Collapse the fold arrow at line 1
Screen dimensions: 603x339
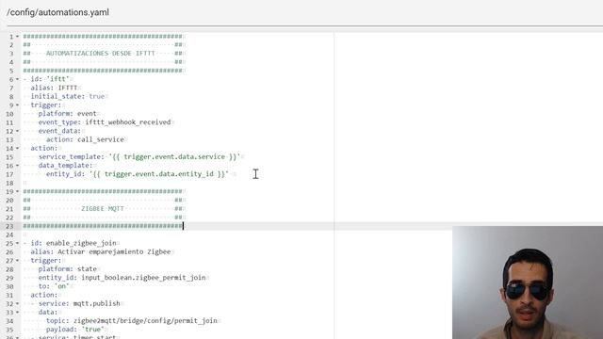17,37
